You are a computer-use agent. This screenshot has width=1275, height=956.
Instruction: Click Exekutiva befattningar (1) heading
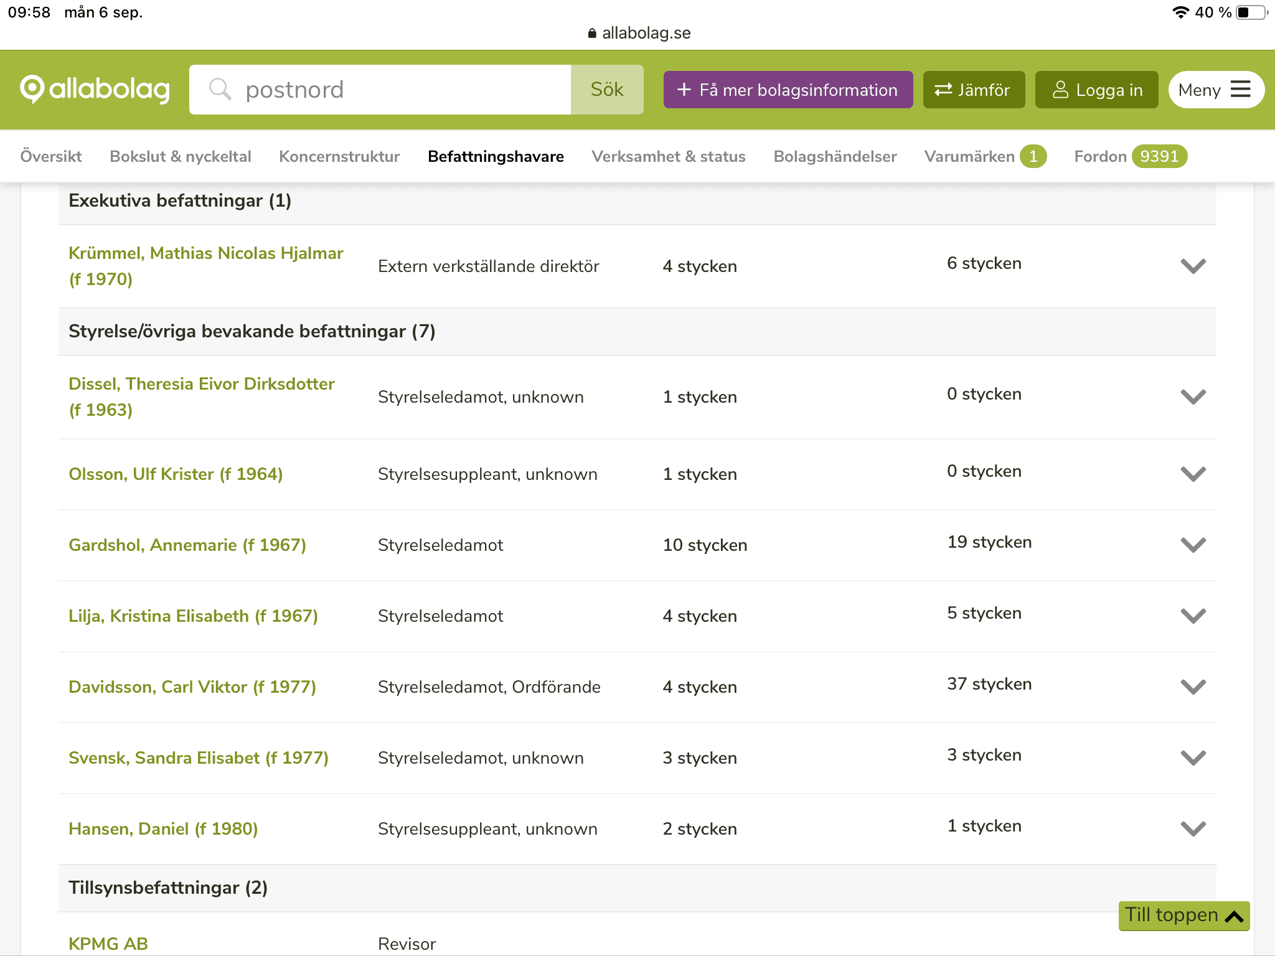pos(180,200)
